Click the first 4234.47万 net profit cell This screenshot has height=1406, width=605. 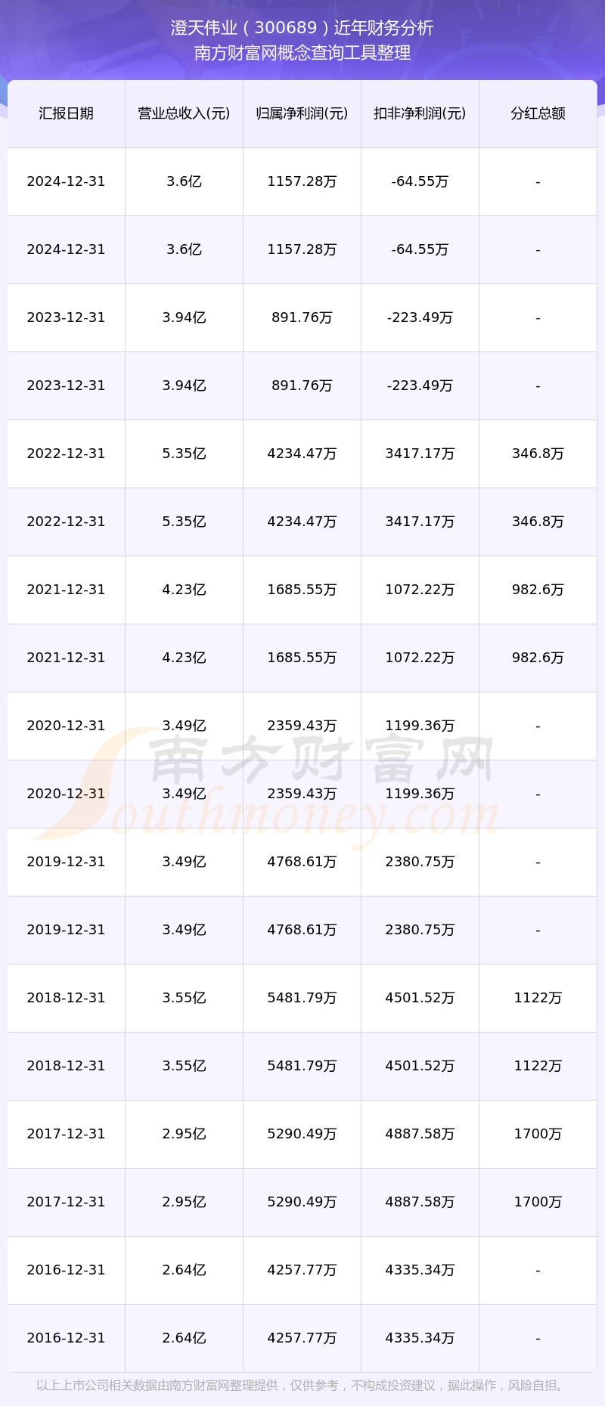pos(302,454)
